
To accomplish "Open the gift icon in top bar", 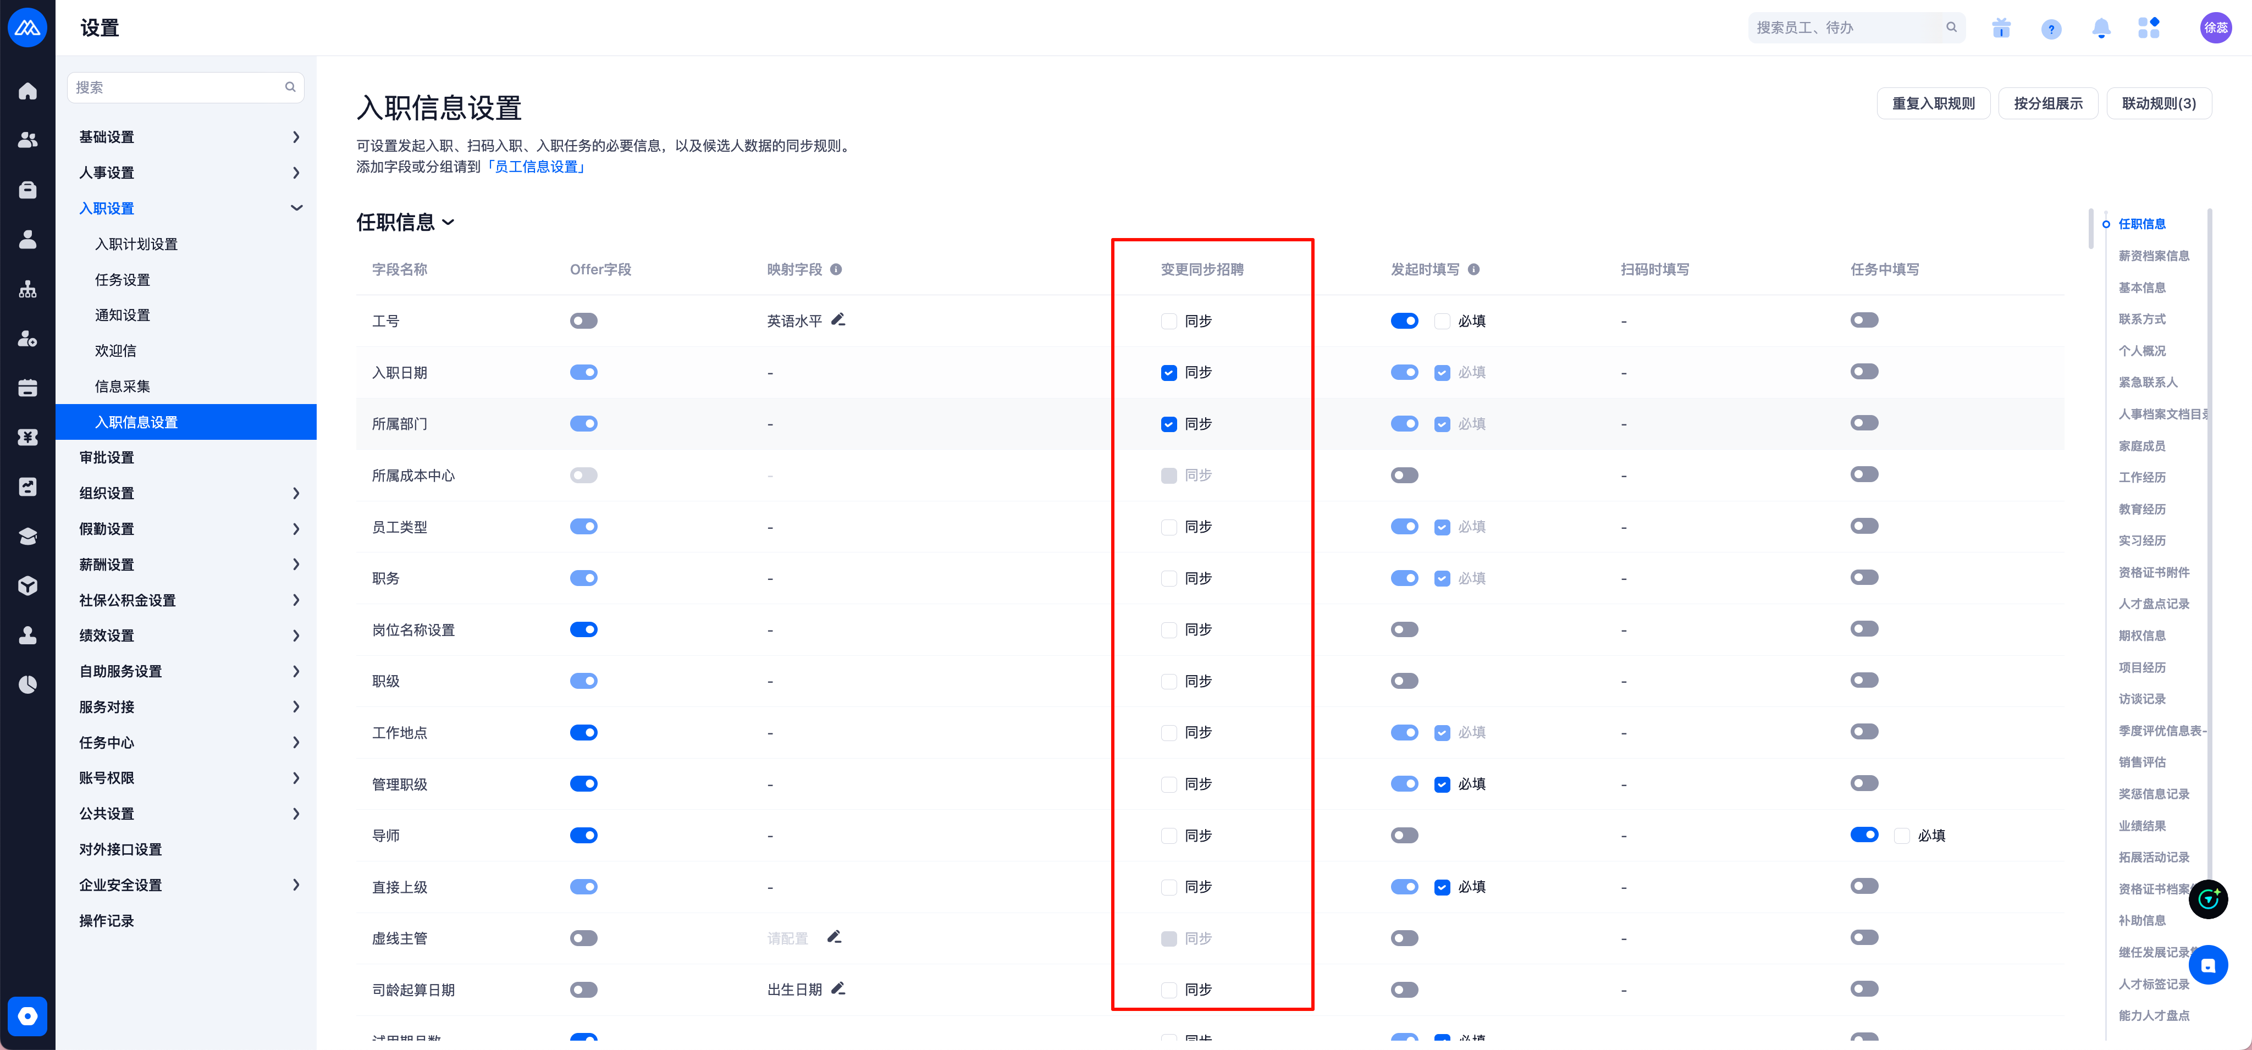I will click(2001, 28).
